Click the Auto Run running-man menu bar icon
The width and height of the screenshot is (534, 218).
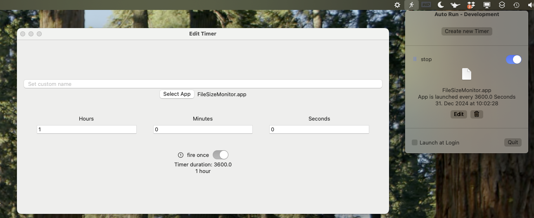coord(411,5)
